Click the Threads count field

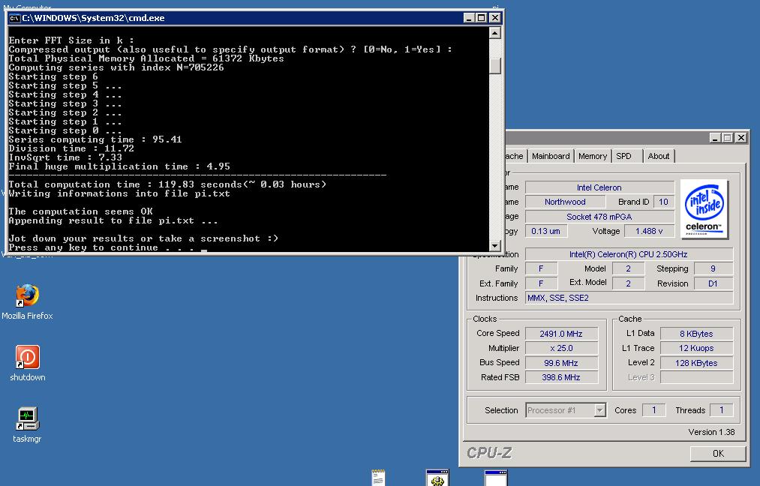pos(721,410)
